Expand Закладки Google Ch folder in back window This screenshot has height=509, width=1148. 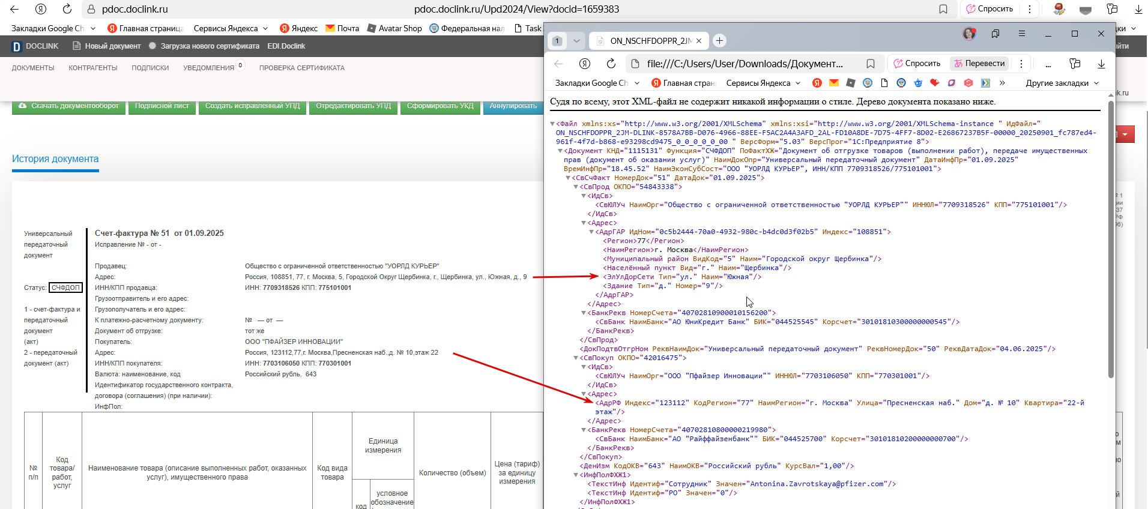pyautogui.click(x=53, y=28)
